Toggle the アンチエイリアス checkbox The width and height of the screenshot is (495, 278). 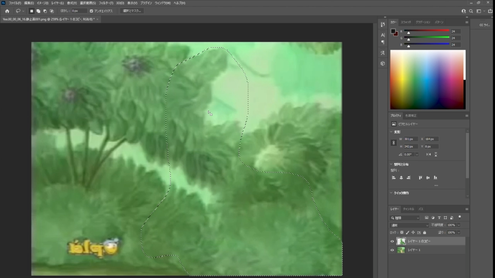click(x=91, y=11)
